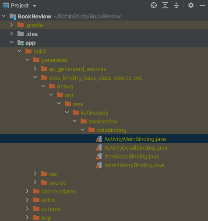Image resolution: width=208 pixels, height=221 pixels.
Task: Click the Collapse All toolbar icon
Action: 176,5
